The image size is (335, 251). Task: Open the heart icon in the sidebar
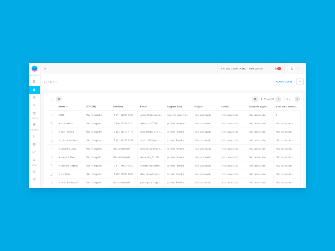34,125
